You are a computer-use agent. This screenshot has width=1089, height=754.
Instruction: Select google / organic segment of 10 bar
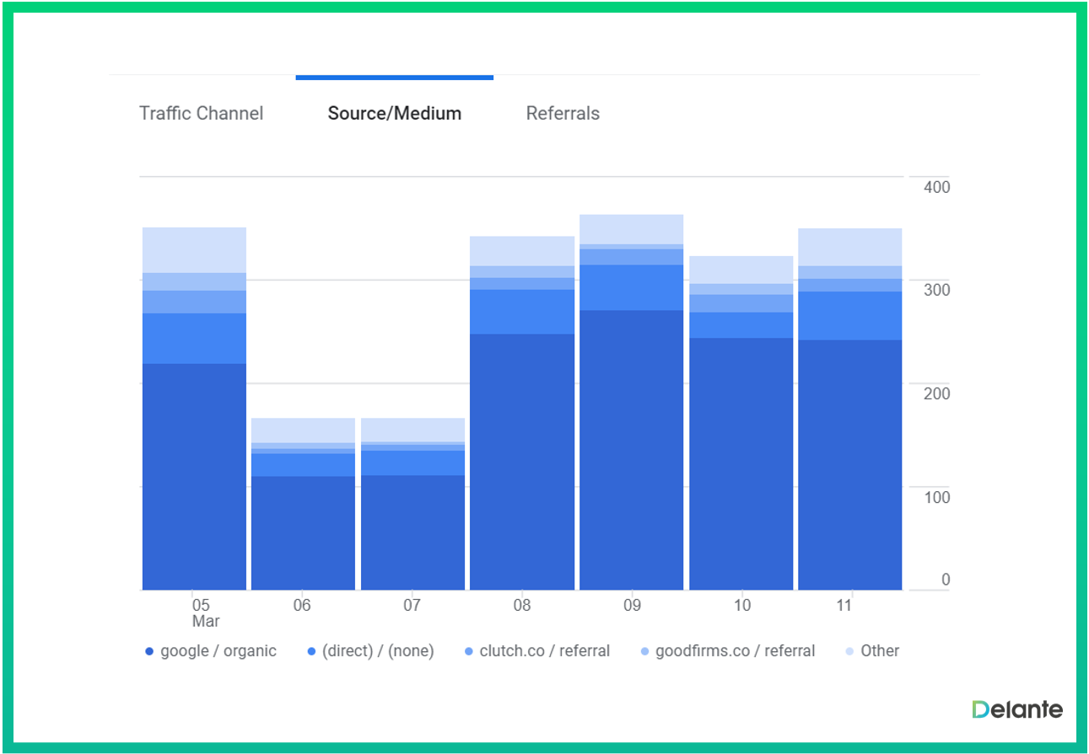(741, 463)
